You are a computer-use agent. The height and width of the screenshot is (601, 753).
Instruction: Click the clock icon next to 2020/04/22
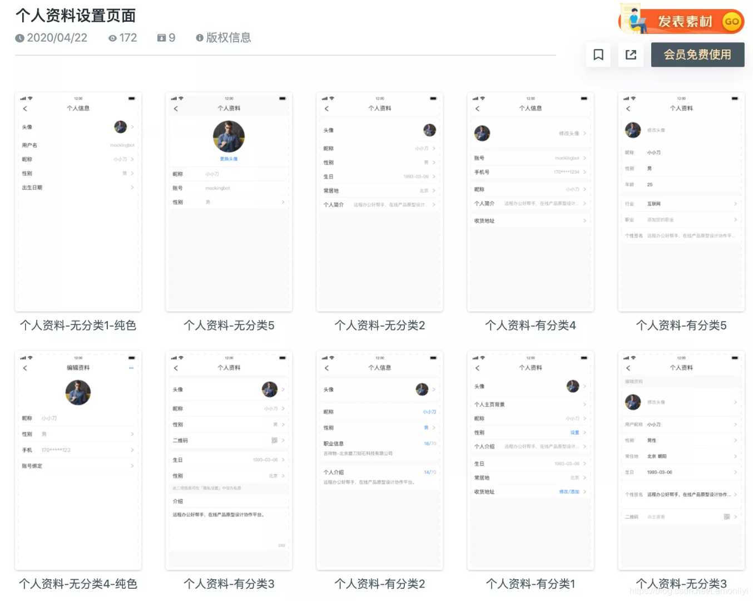tap(19, 37)
